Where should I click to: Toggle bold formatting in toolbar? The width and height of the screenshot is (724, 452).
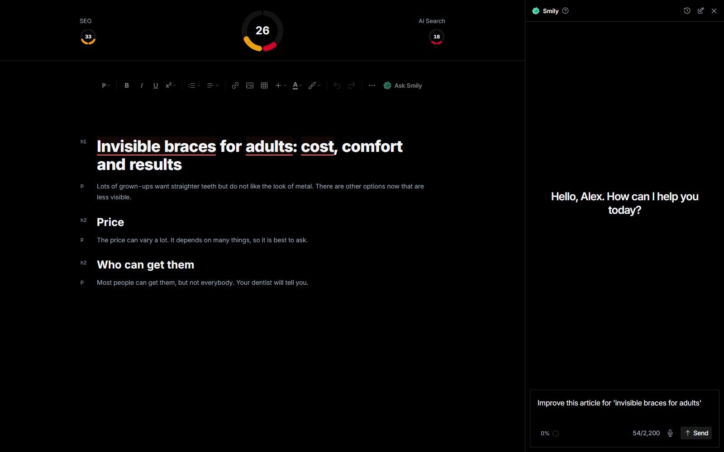tap(127, 85)
